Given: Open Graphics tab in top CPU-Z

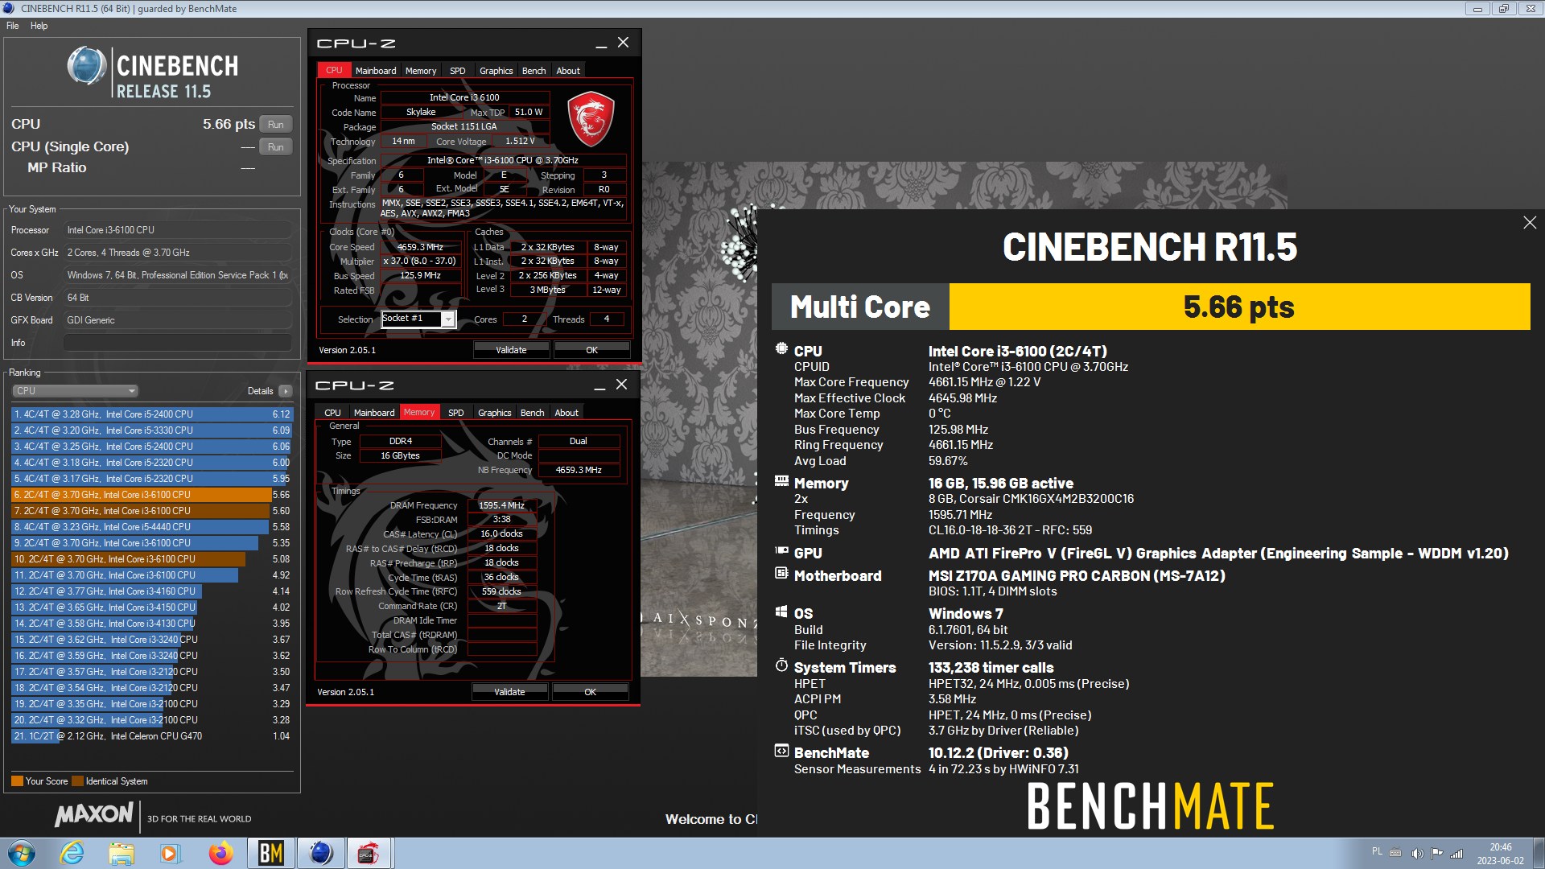Looking at the screenshot, I should click(x=496, y=71).
